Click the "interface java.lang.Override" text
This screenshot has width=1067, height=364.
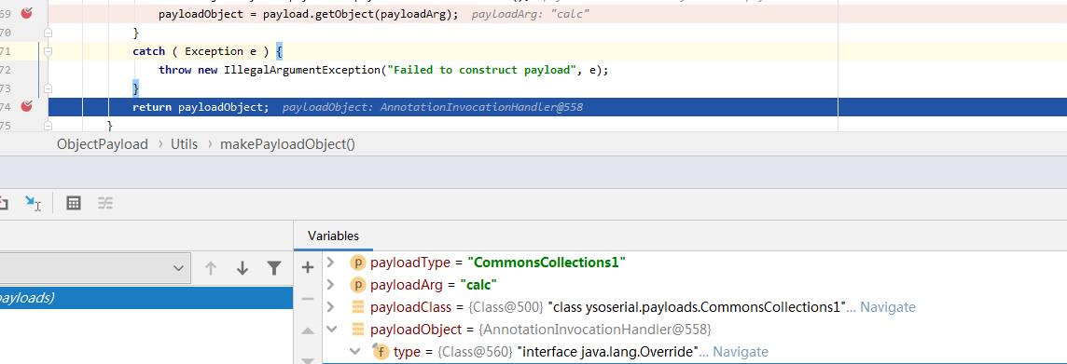tap(608, 352)
